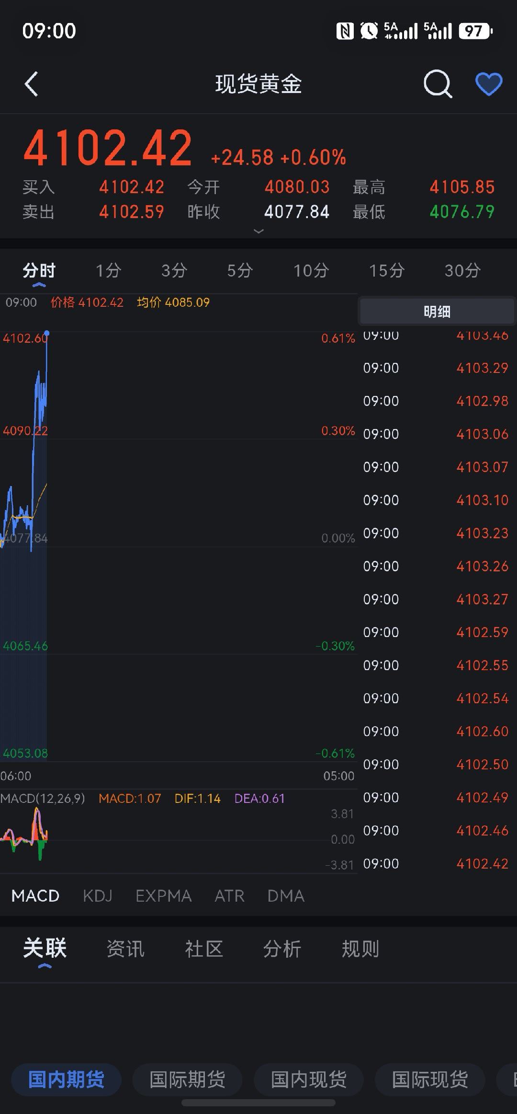Tap the 最低 value 4076.79
The height and width of the screenshot is (1114, 517).
(x=462, y=212)
